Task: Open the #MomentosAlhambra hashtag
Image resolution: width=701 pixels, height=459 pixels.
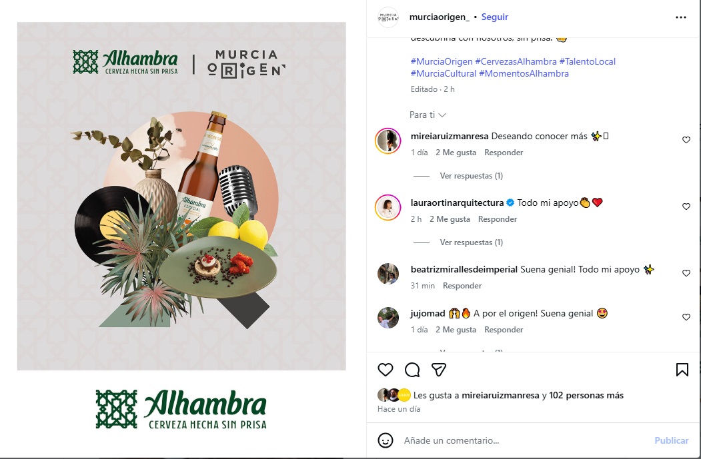Action: [524, 74]
